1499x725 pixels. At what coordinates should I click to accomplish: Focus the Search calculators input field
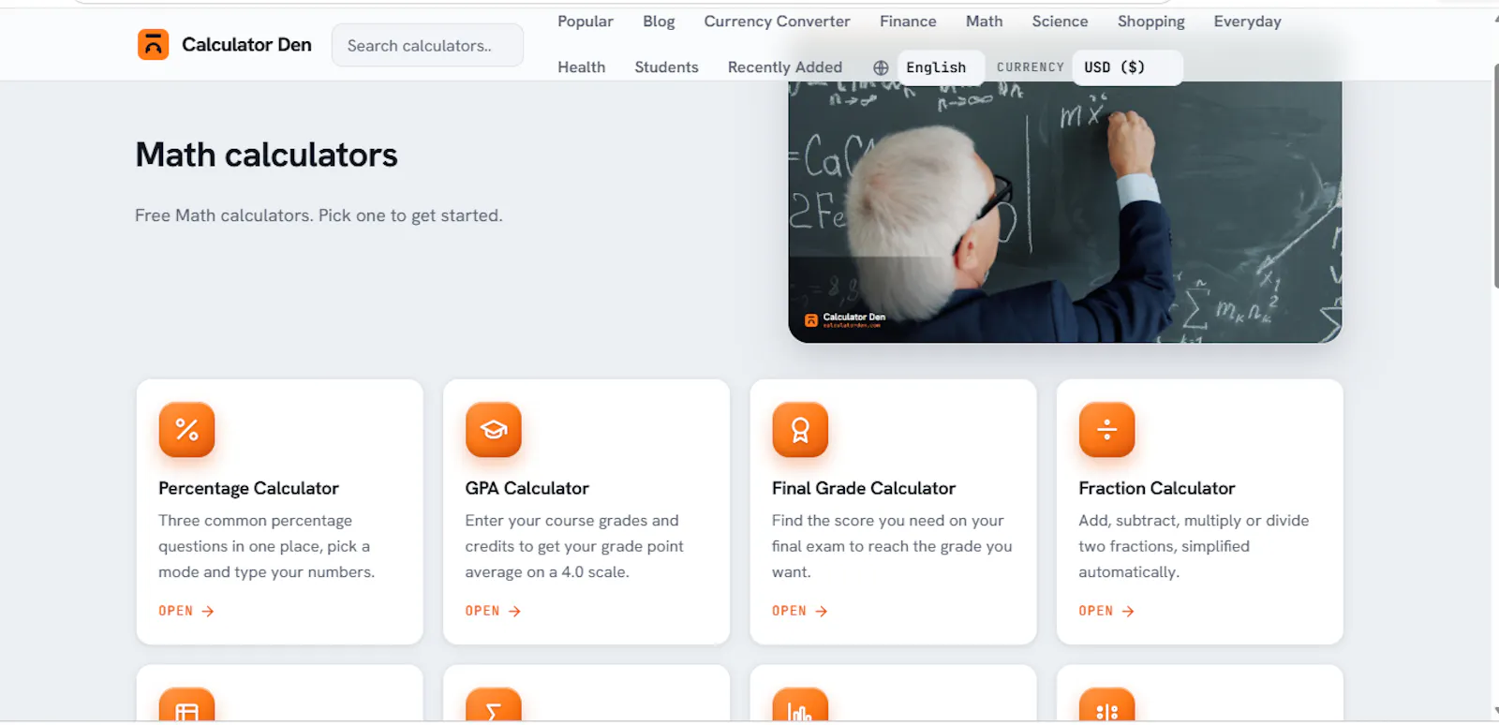pyautogui.click(x=427, y=45)
